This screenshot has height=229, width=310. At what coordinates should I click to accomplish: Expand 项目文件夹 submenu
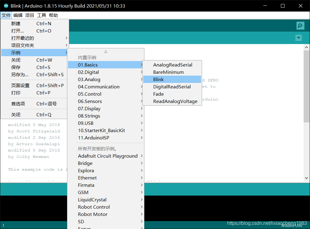(x=35, y=45)
